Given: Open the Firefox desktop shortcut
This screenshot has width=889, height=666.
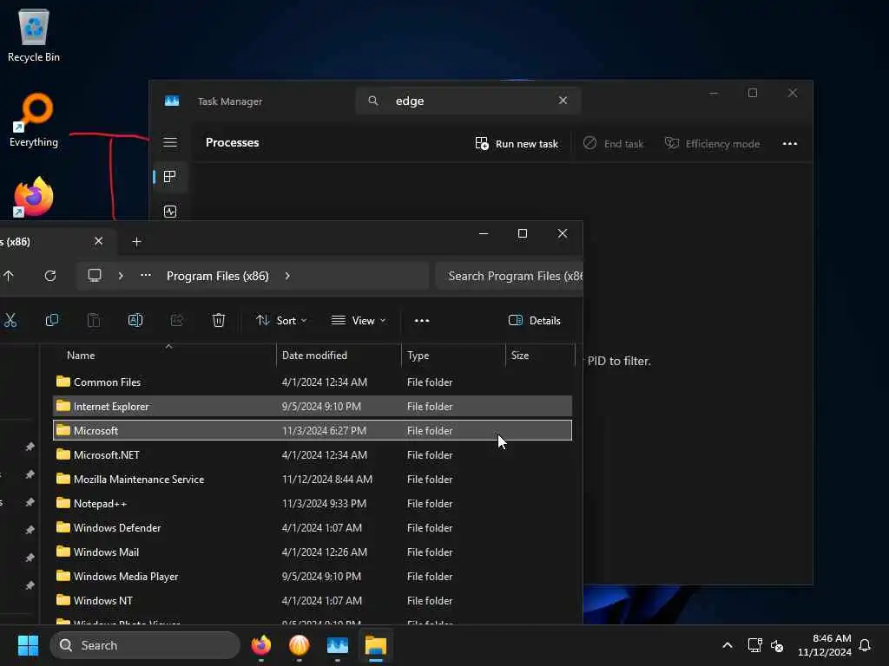Looking at the screenshot, I should click(34, 197).
